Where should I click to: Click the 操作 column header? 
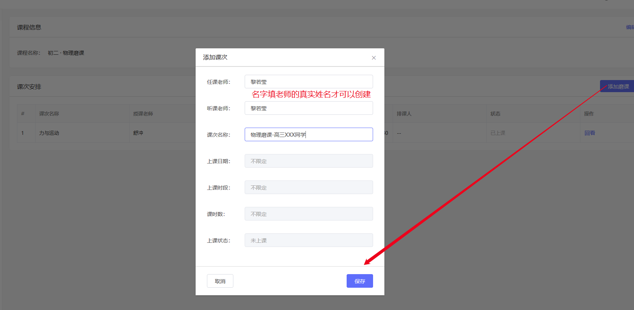pos(589,114)
